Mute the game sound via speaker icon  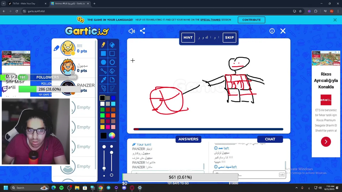click(132, 31)
